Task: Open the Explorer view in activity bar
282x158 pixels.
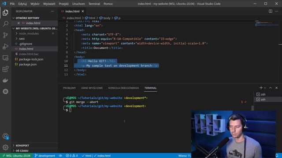Action: 5,13
